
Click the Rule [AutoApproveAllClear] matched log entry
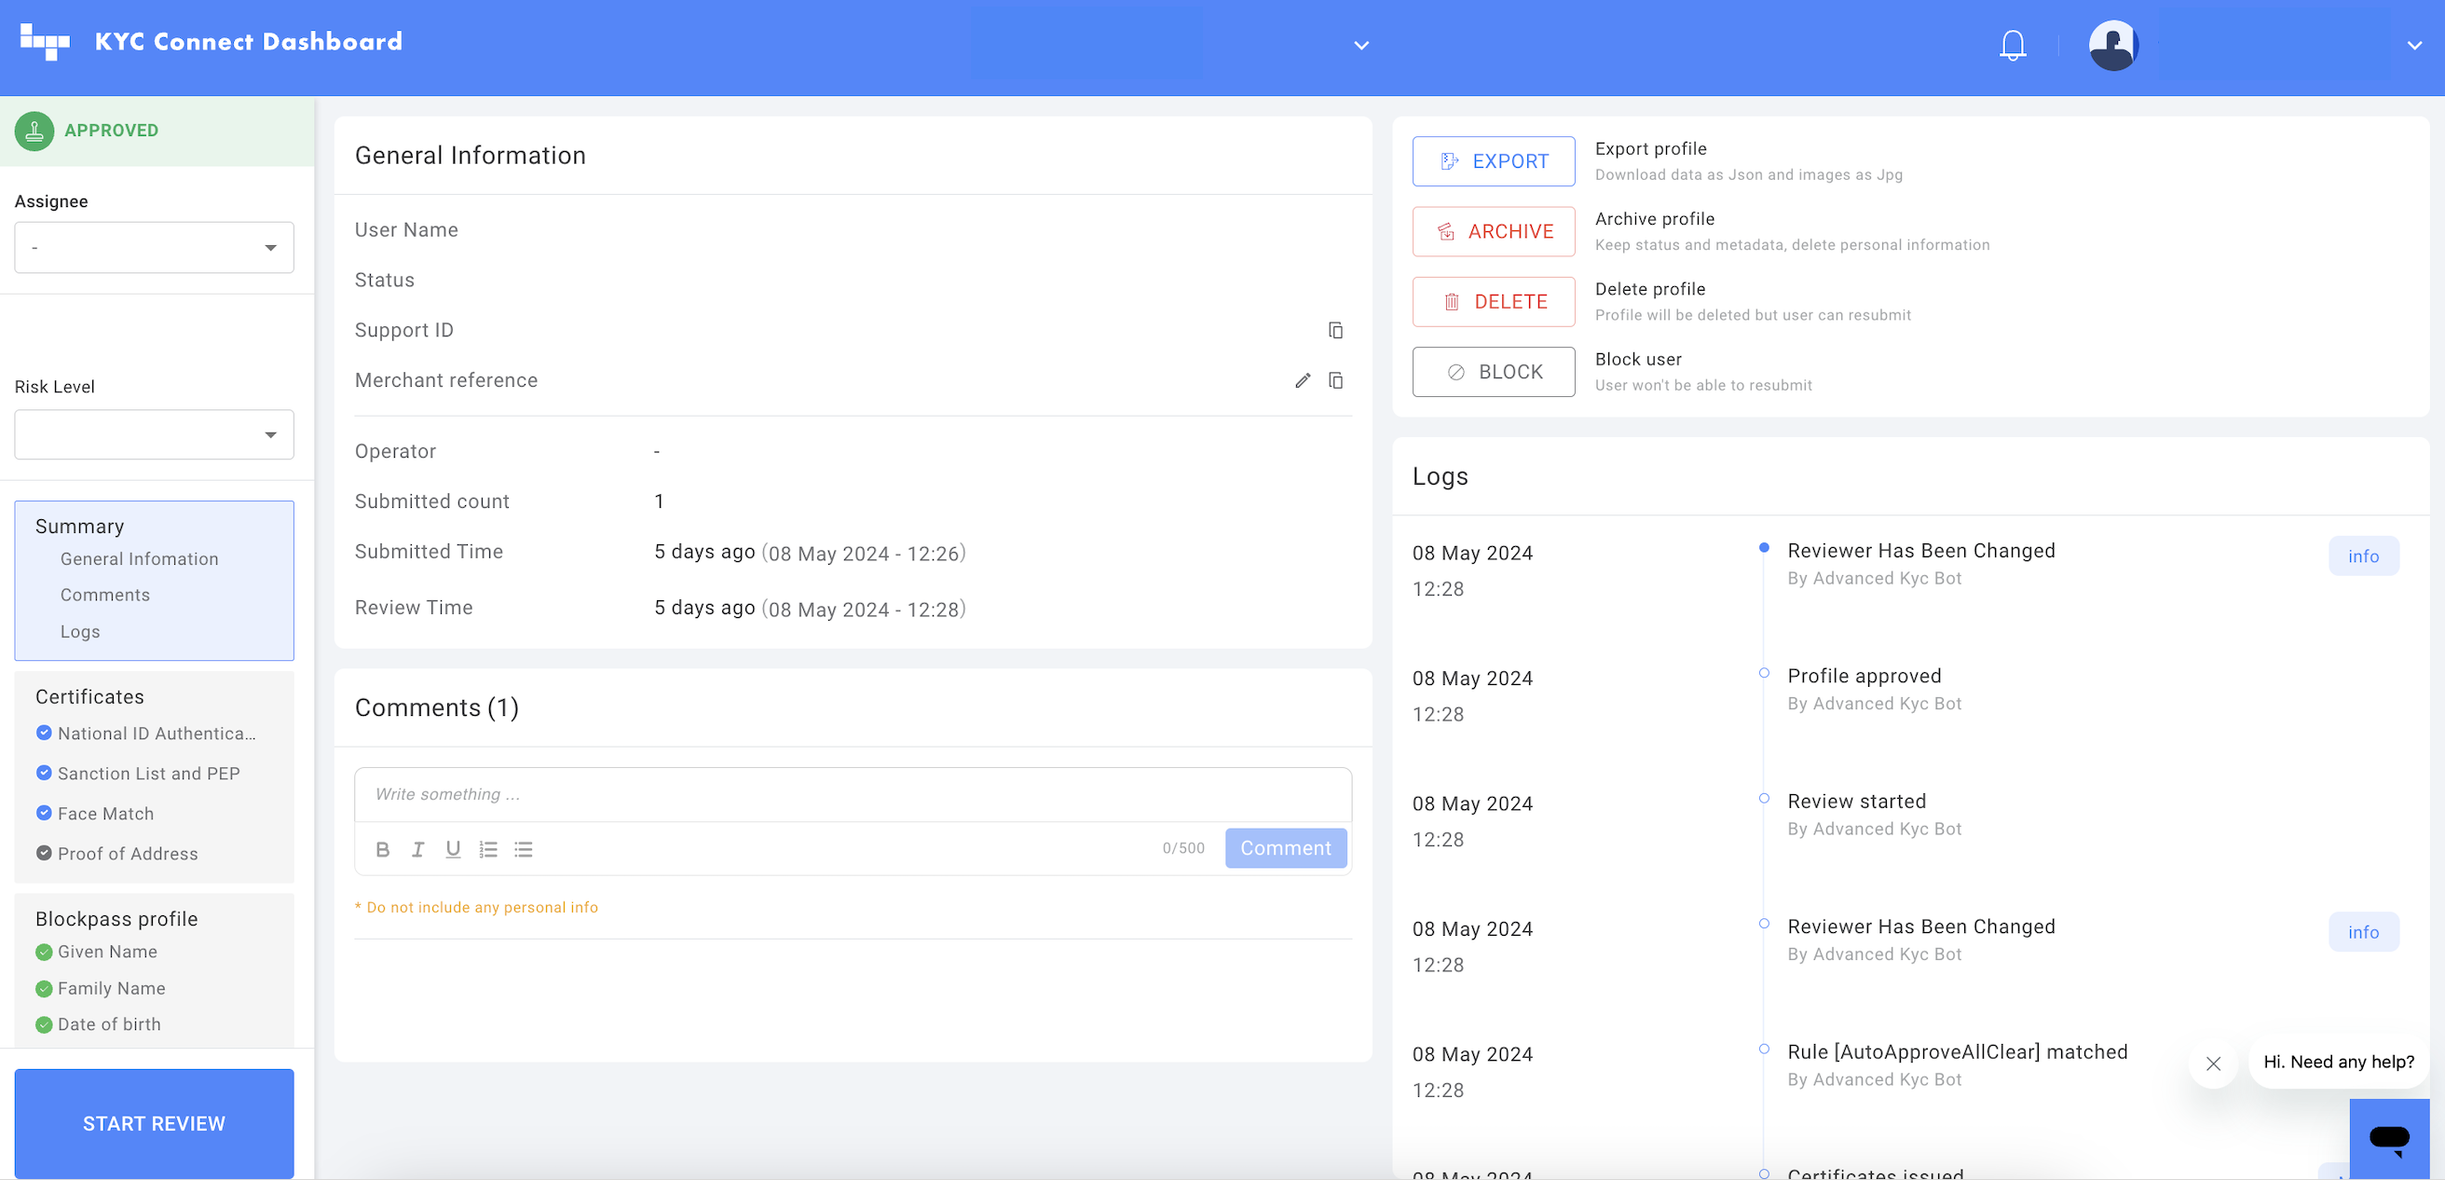pos(1957,1052)
